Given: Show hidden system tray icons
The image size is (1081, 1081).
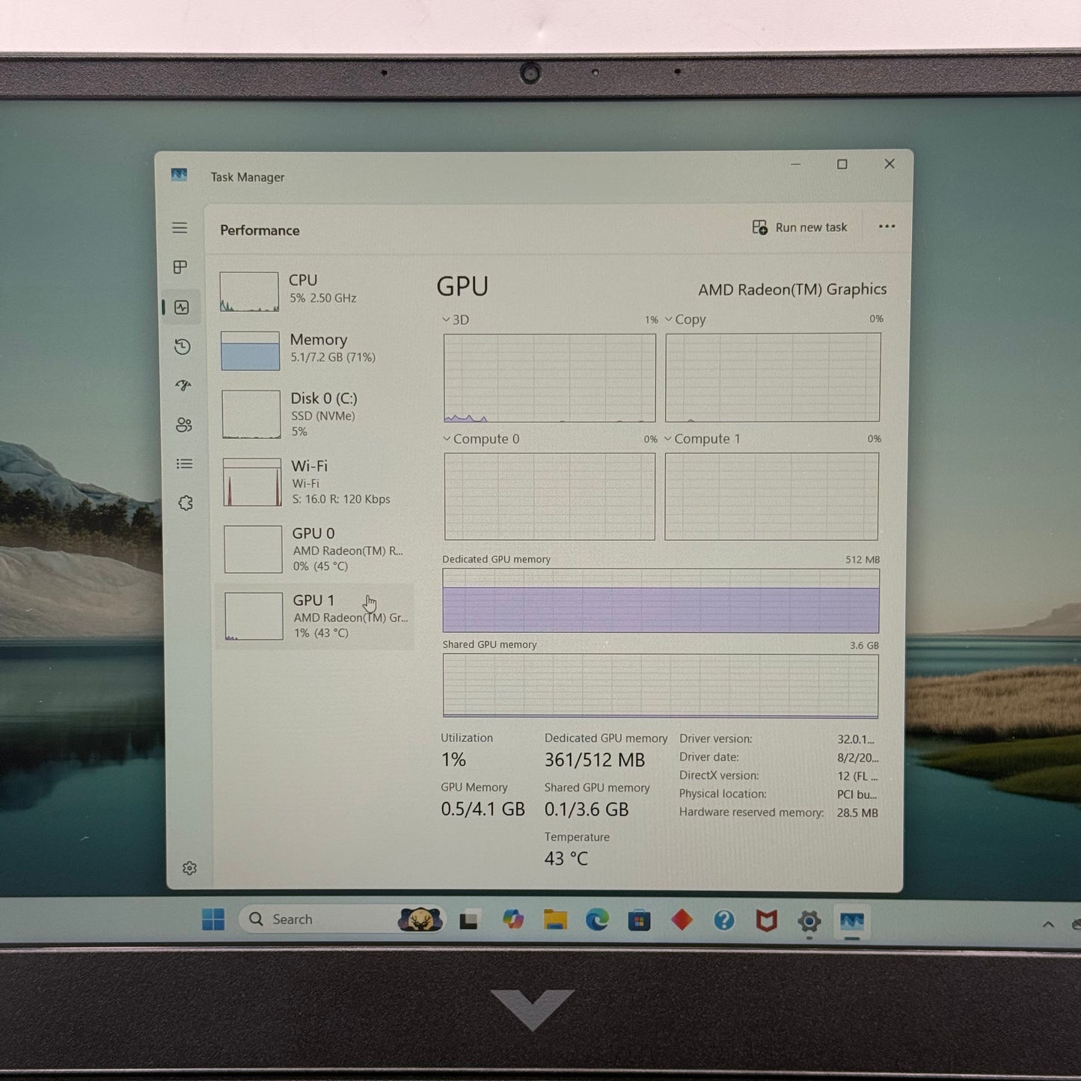Looking at the screenshot, I should click(1048, 925).
